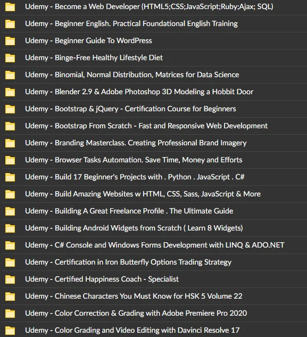Viewport: 307px width, 337px height.
Task: Select folder icon for Build 17 Beginner's Projects
Action: point(10,177)
